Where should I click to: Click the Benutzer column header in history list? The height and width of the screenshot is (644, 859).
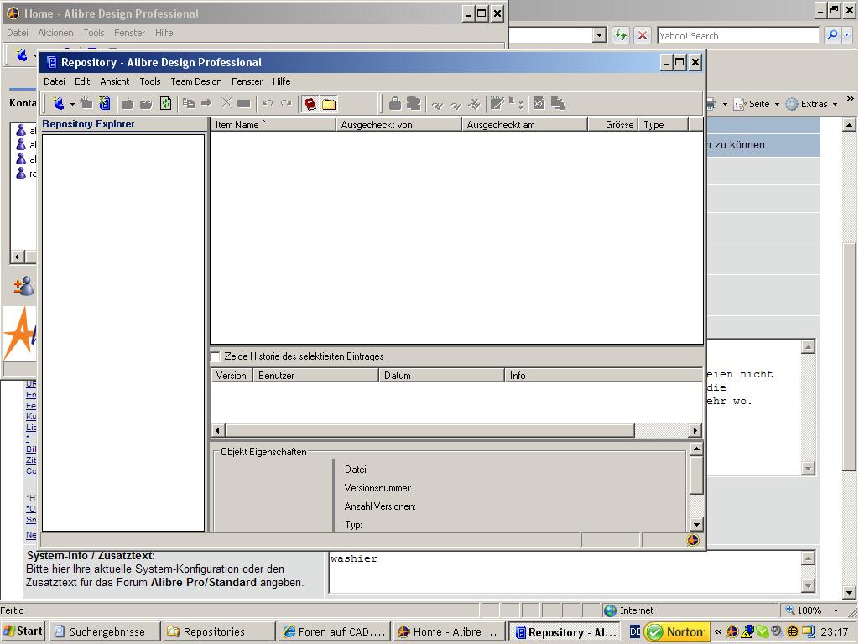[x=315, y=375]
